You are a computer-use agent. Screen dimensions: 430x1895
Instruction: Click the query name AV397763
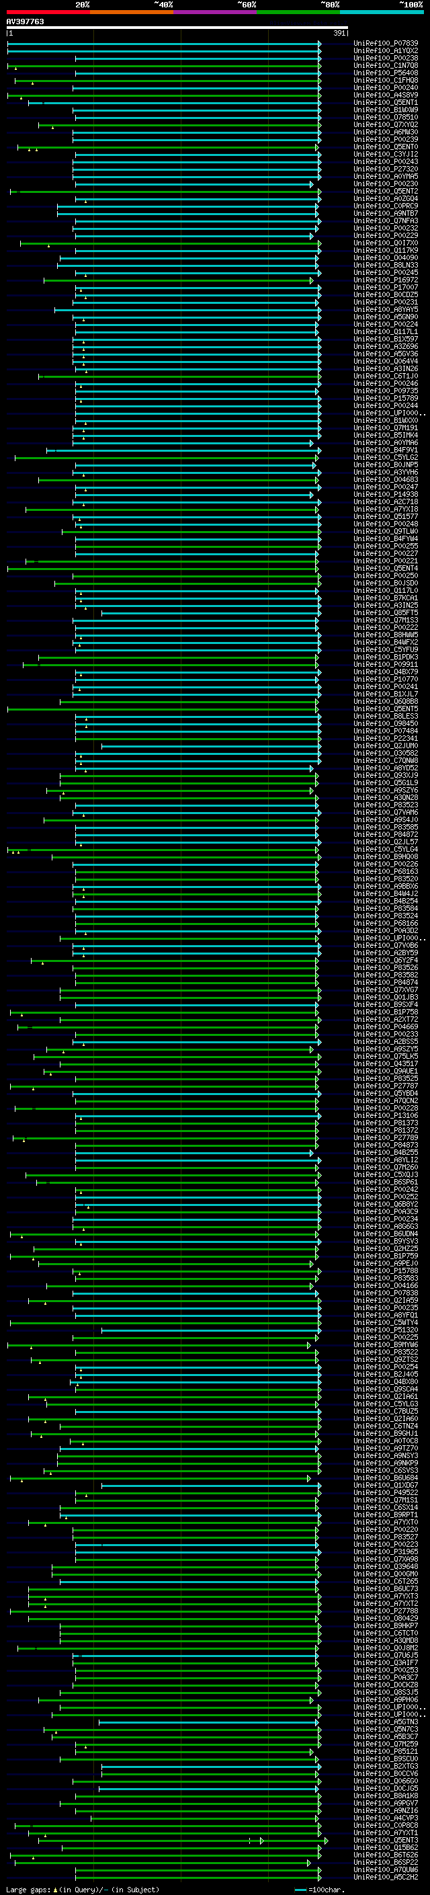25,22
